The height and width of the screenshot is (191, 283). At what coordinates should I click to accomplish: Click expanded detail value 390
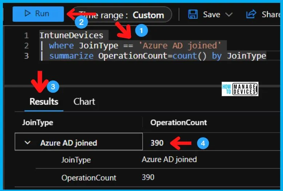(148, 177)
